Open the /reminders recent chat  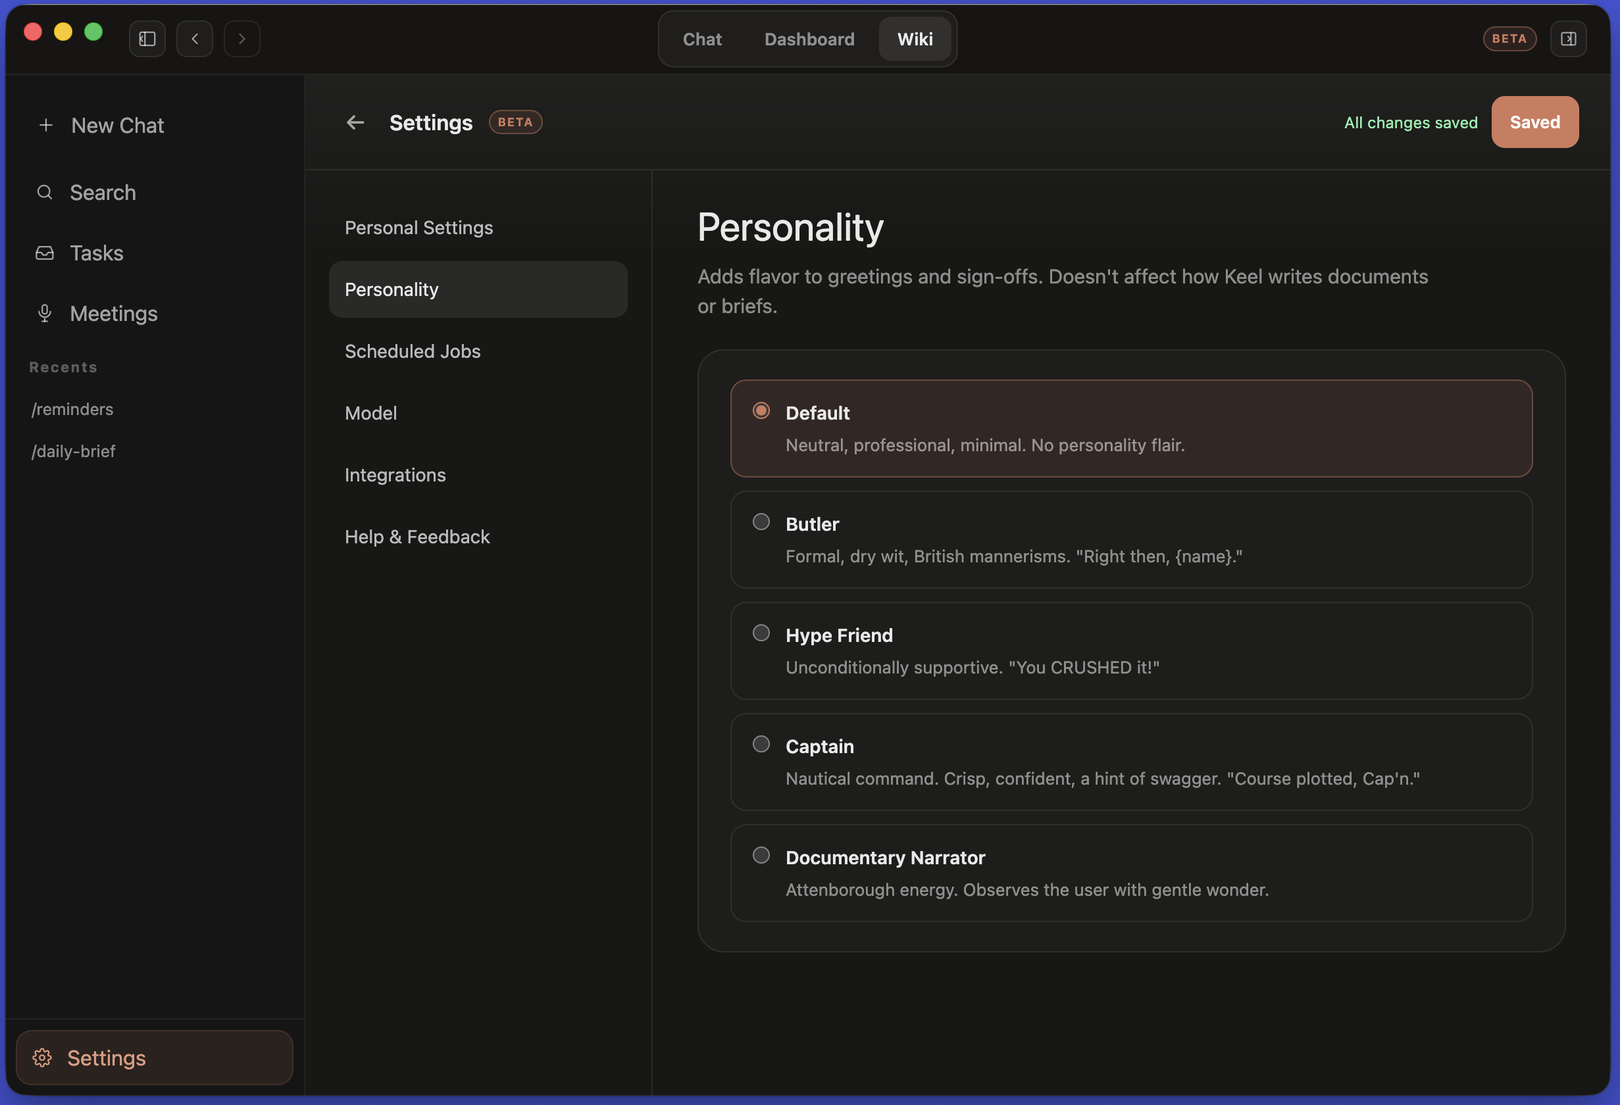(72, 409)
